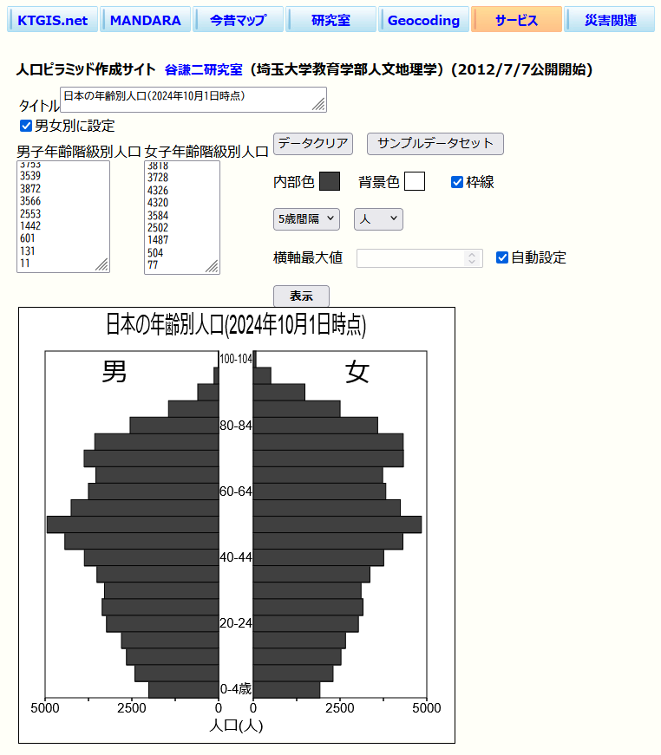Screen dimensions: 661x755
Task: Click the 100-104 age label
Action: (236, 359)
